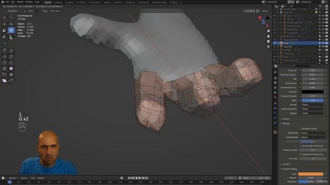Enable Subsurface Translucency checkbox
Image resolution: width=330 pixels, height=185 pixels.
tap(301, 154)
